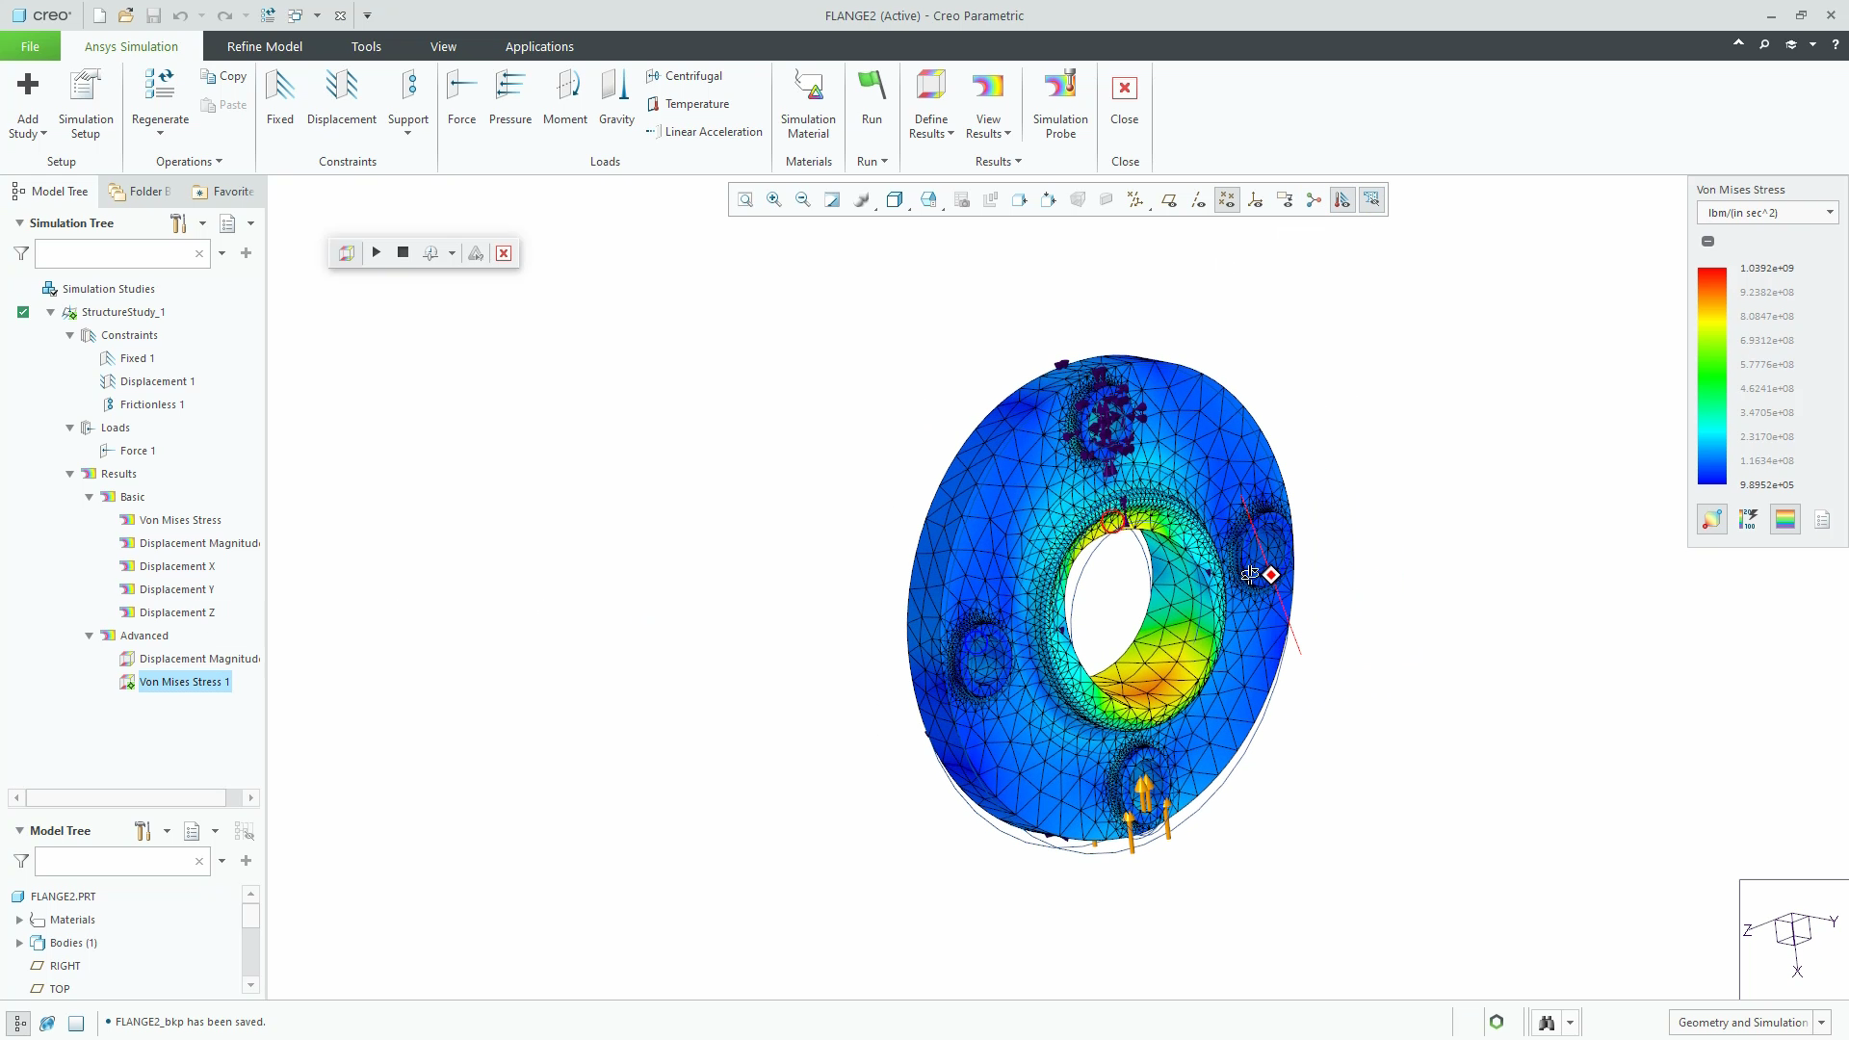Collapse the Results tree node

tap(70, 474)
